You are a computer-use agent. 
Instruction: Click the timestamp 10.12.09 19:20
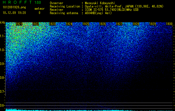[14, 13]
